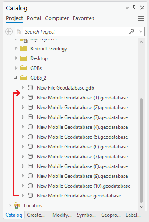Collapse the GDBs_2 folder
The image size is (149, 222).
coord(16,78)
